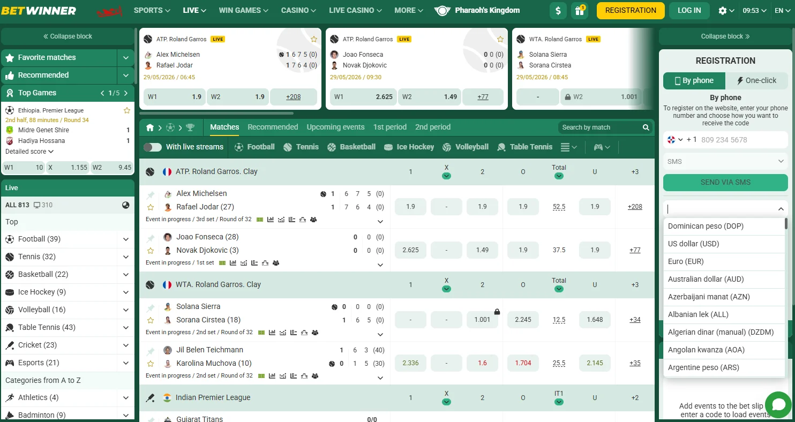Screen dimensions: 795x422
Task: Click the Pharaoh's Kingdom promo icon
Action: point(442,10)
